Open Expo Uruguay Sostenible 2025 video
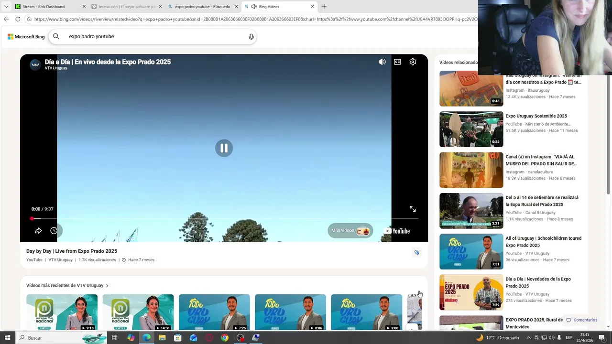Screen dimensions: 612x344 coord(536,116)
